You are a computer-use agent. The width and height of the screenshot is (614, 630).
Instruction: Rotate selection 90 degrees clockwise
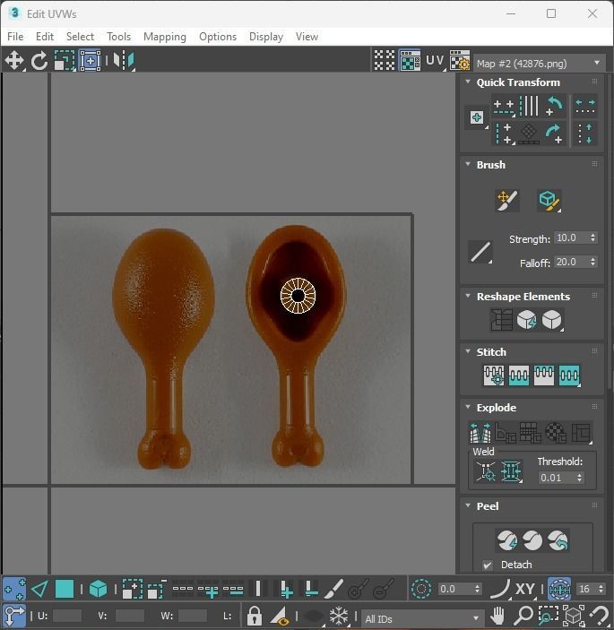click(x=555, y=134)
